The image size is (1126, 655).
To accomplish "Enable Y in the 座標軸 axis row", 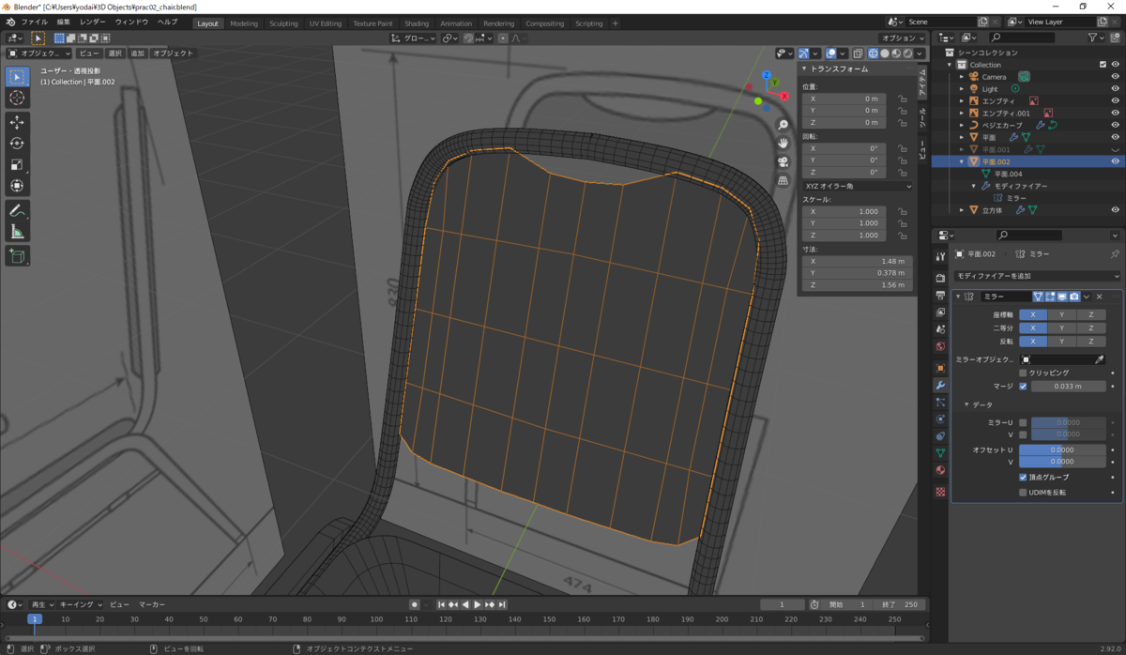I will [1061, 314].
